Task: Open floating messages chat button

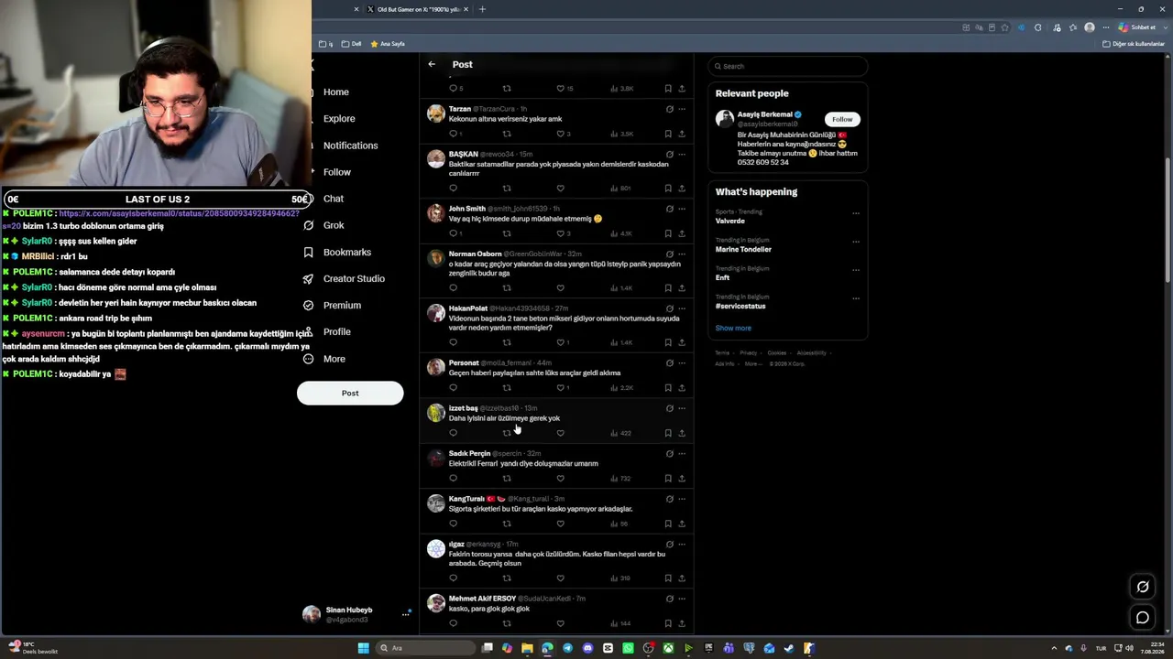Action: pyautogui.click(x=1143, y=618)
